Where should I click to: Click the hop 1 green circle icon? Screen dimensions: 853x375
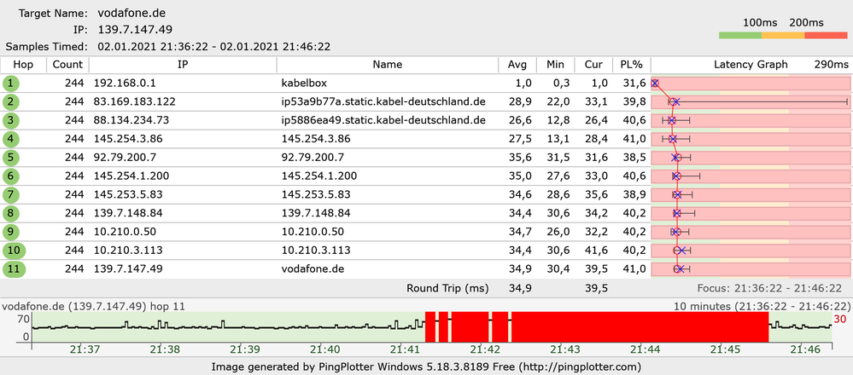[11, 84]
